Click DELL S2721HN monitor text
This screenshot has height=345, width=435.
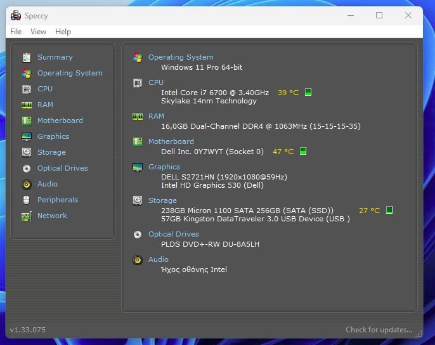pos(224,177)
